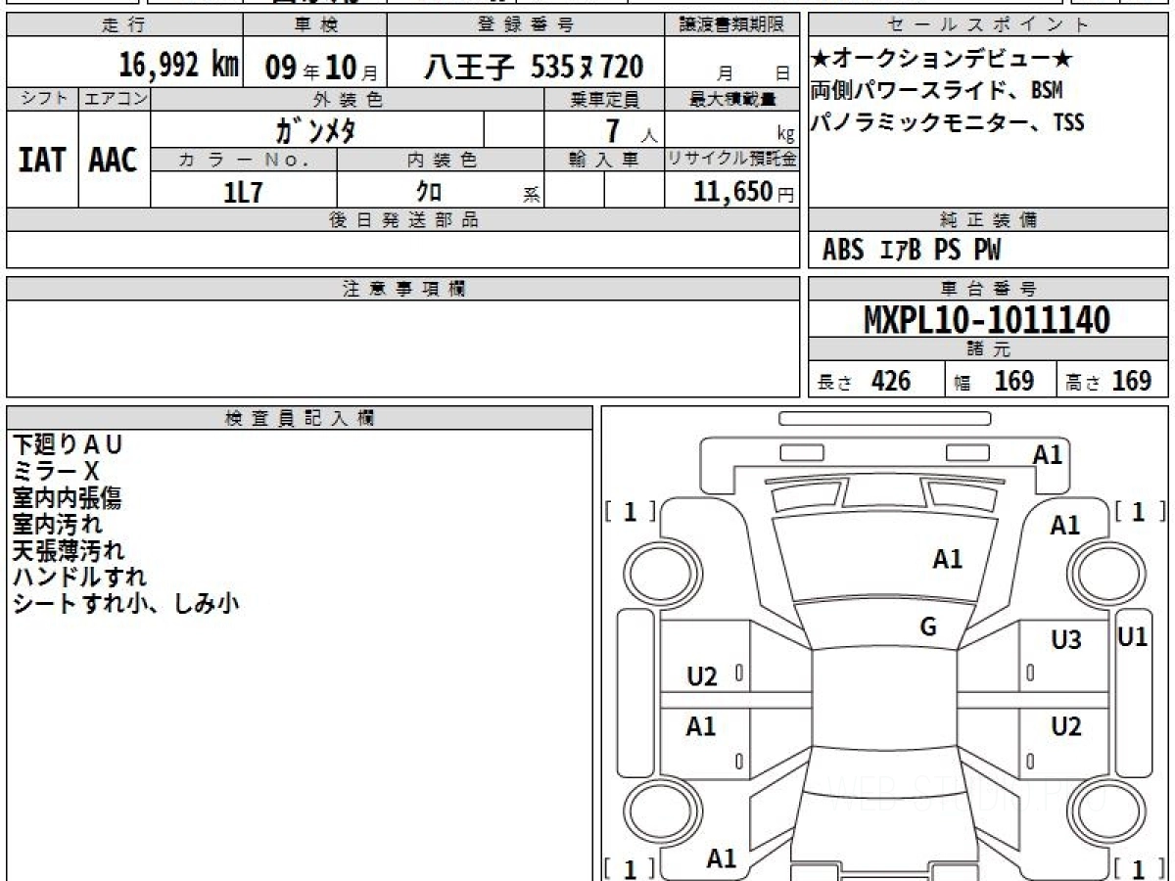Click the 純正装備 header

(x=989, y=220)
